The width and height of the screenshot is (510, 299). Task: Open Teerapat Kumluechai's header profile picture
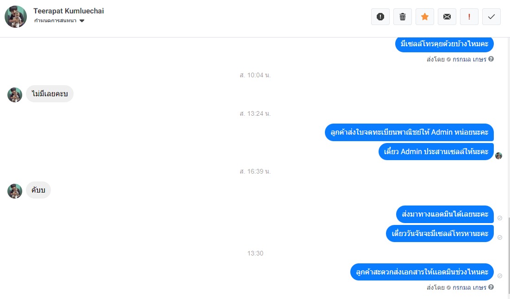(x=16, y=17)
